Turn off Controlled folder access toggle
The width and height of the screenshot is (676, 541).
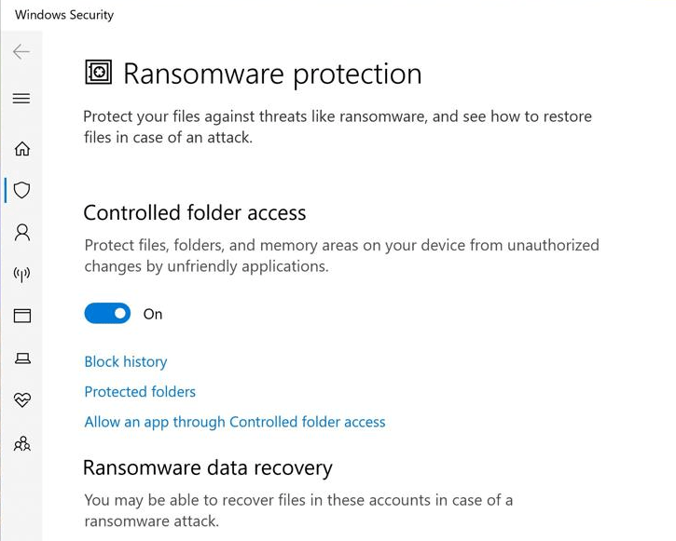click(x=107, y=314)
